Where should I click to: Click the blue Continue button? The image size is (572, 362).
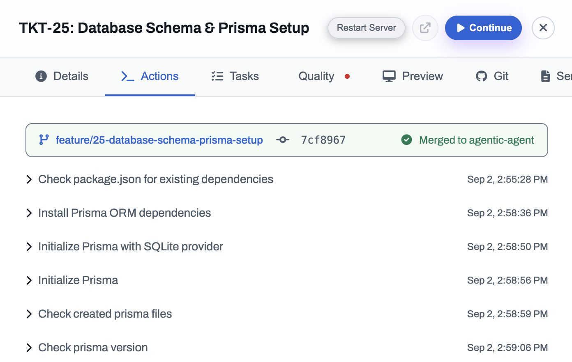tap(483, 28)
